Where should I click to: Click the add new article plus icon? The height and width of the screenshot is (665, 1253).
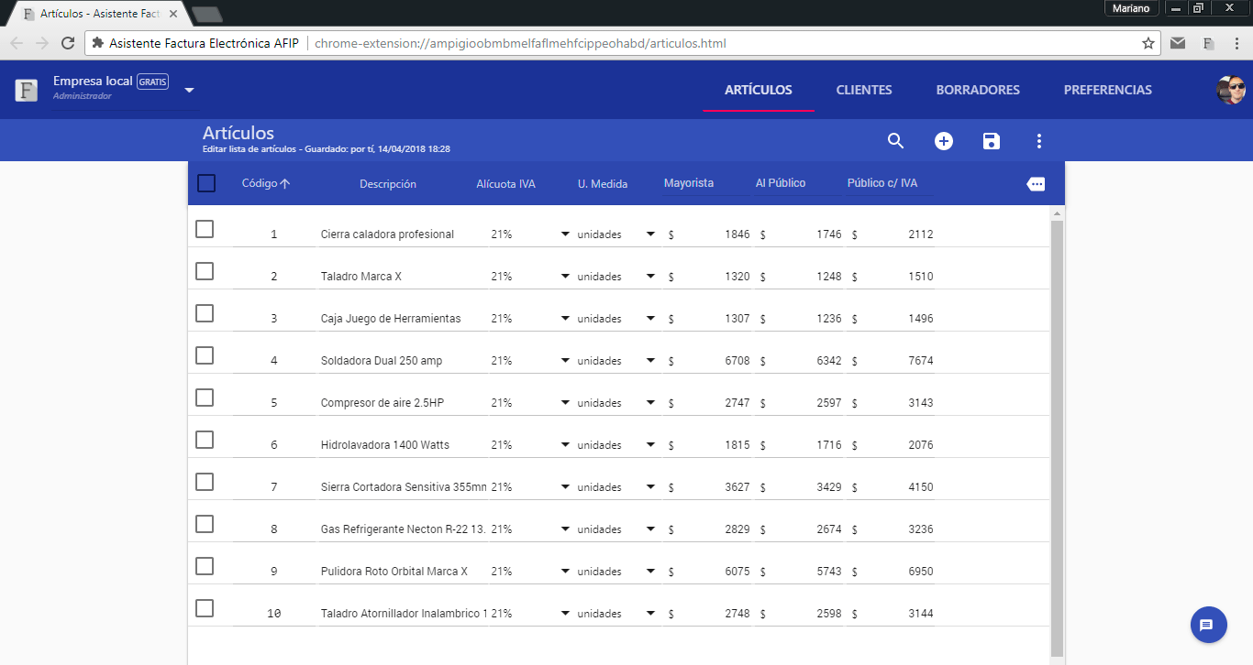[x=944, y=141]
